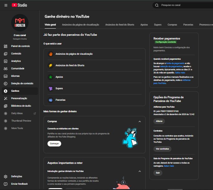Click the Daily Ideas icon
Screen dimensions: 213x190
pyautogui.click(x=6, y=114)
